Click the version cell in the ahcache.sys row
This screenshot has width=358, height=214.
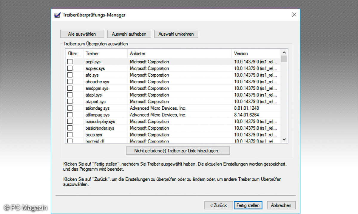point(256,82)
